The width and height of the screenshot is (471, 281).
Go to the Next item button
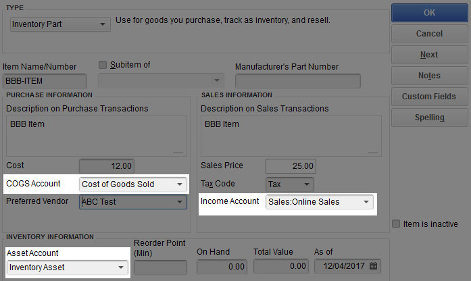click(430, 55)
